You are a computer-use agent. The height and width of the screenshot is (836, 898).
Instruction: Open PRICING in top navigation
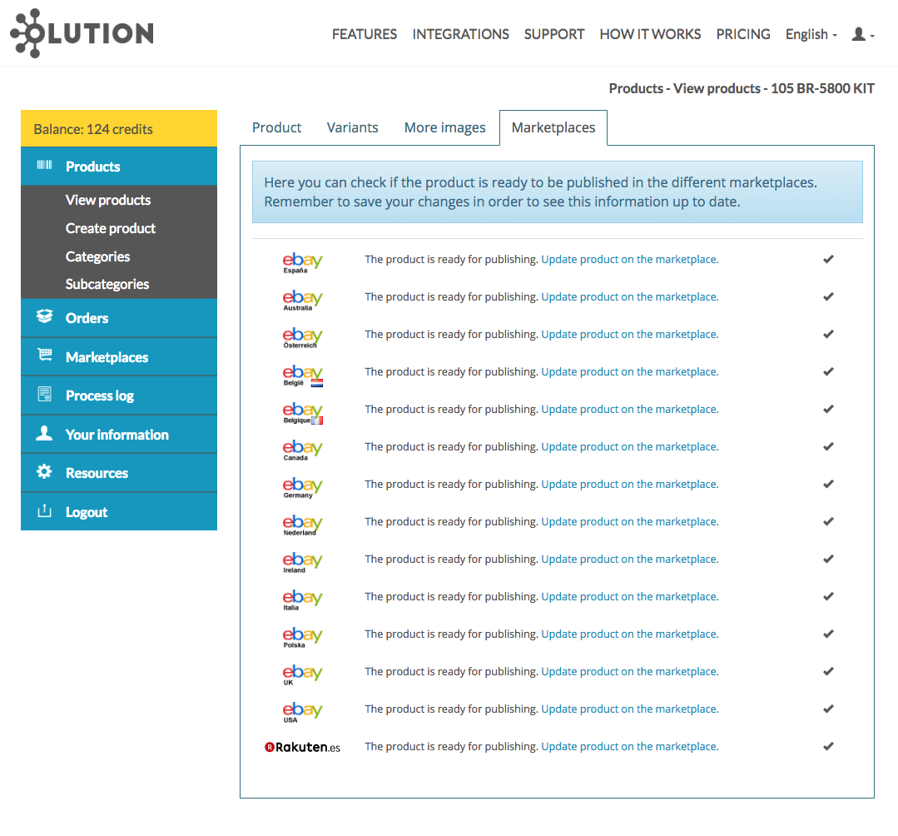(x=743, y=34)
